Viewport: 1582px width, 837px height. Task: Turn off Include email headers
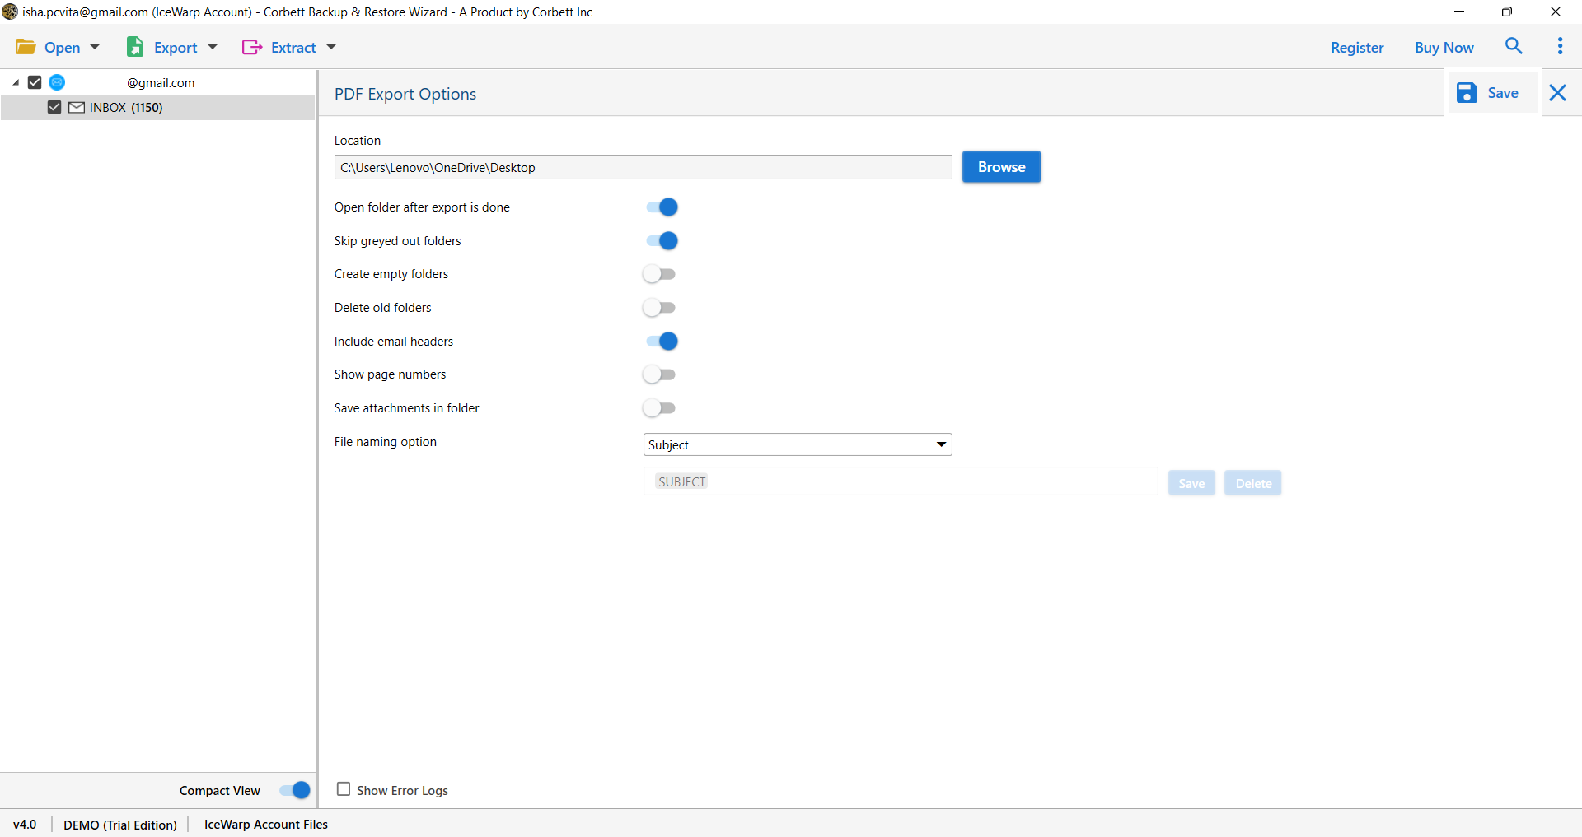[x=661, y=342]
